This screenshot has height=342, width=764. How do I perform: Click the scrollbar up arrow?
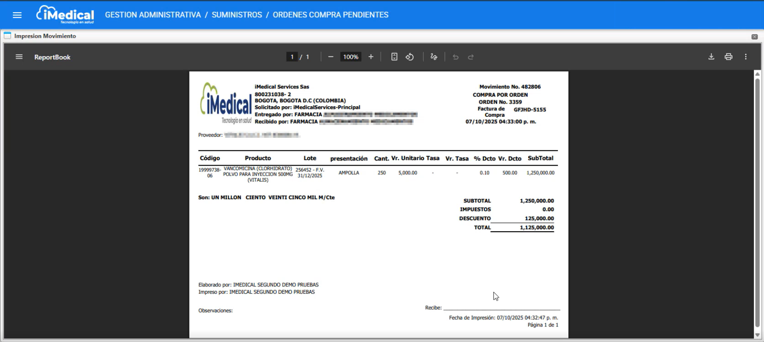(757, 74)
